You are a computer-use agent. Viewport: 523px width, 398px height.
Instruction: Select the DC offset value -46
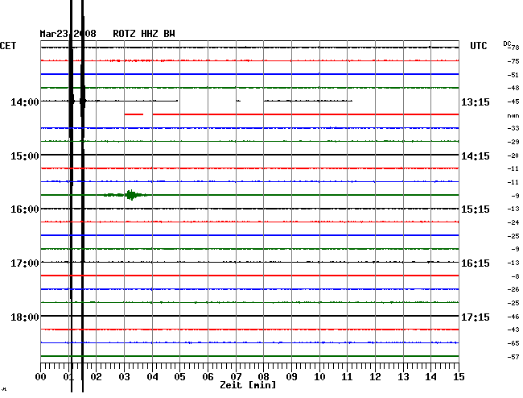tap(513, 317)
